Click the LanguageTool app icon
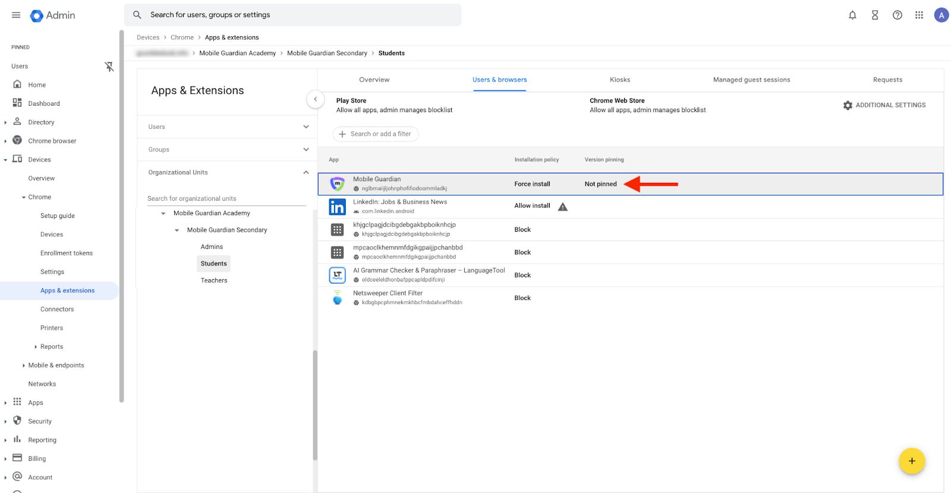Viewport: 951px width, 493px height. pos(338,275)
